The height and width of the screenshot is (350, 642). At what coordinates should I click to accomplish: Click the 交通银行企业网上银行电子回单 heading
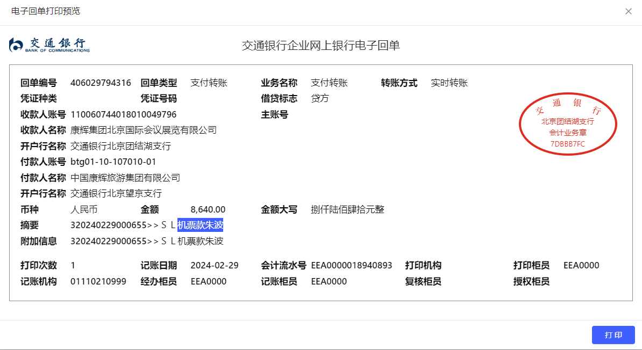coord(320,46)
